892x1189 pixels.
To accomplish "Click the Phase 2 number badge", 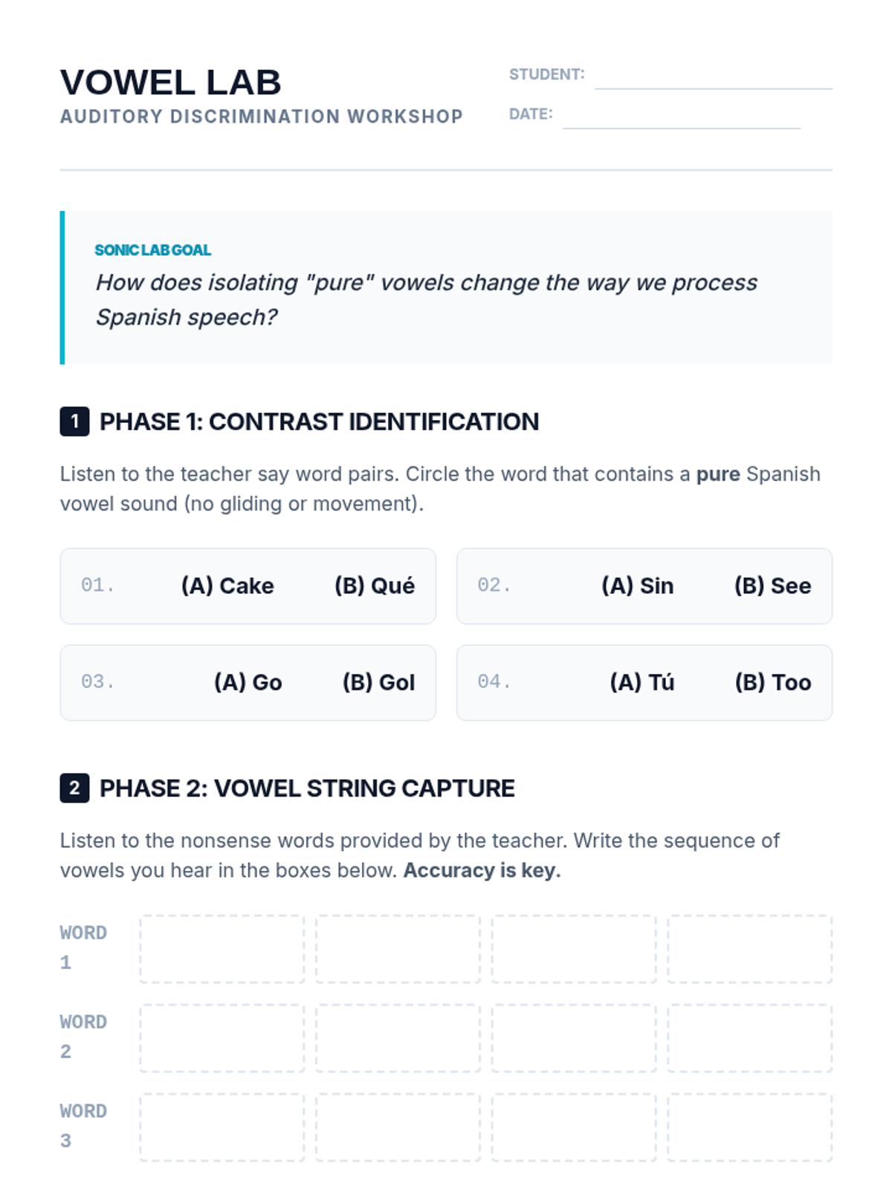I will coord(74,788).
